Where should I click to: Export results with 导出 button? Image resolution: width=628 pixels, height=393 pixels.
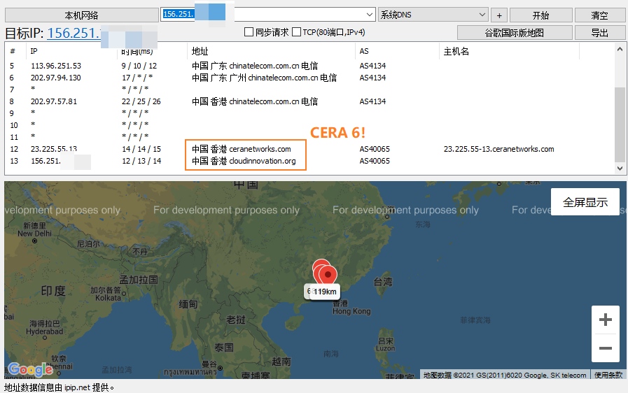(599, 33)
